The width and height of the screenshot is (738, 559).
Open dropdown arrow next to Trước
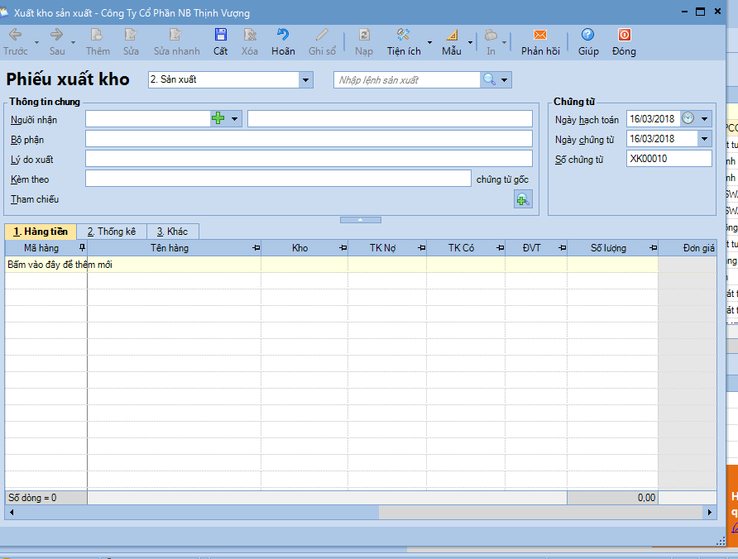[36, 42]
